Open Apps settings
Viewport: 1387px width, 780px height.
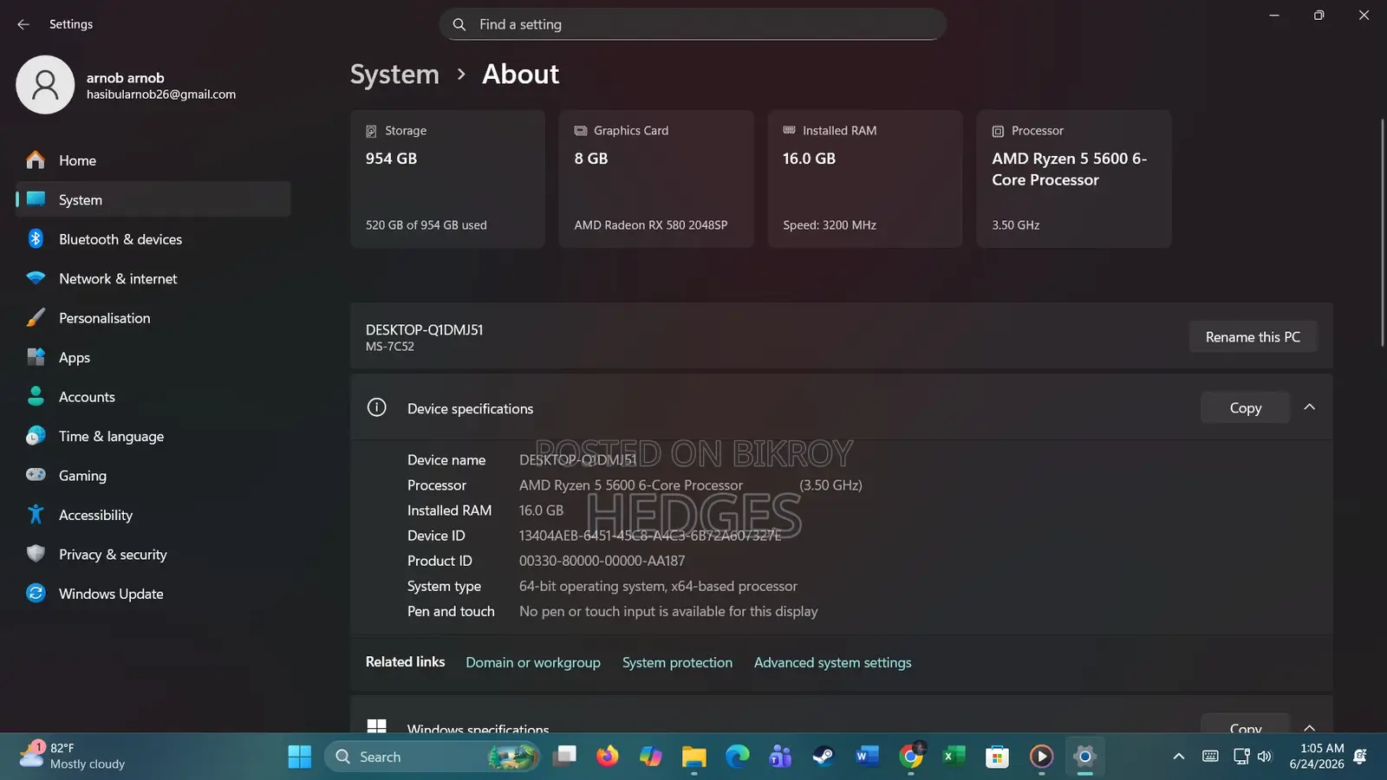point(153,357)
